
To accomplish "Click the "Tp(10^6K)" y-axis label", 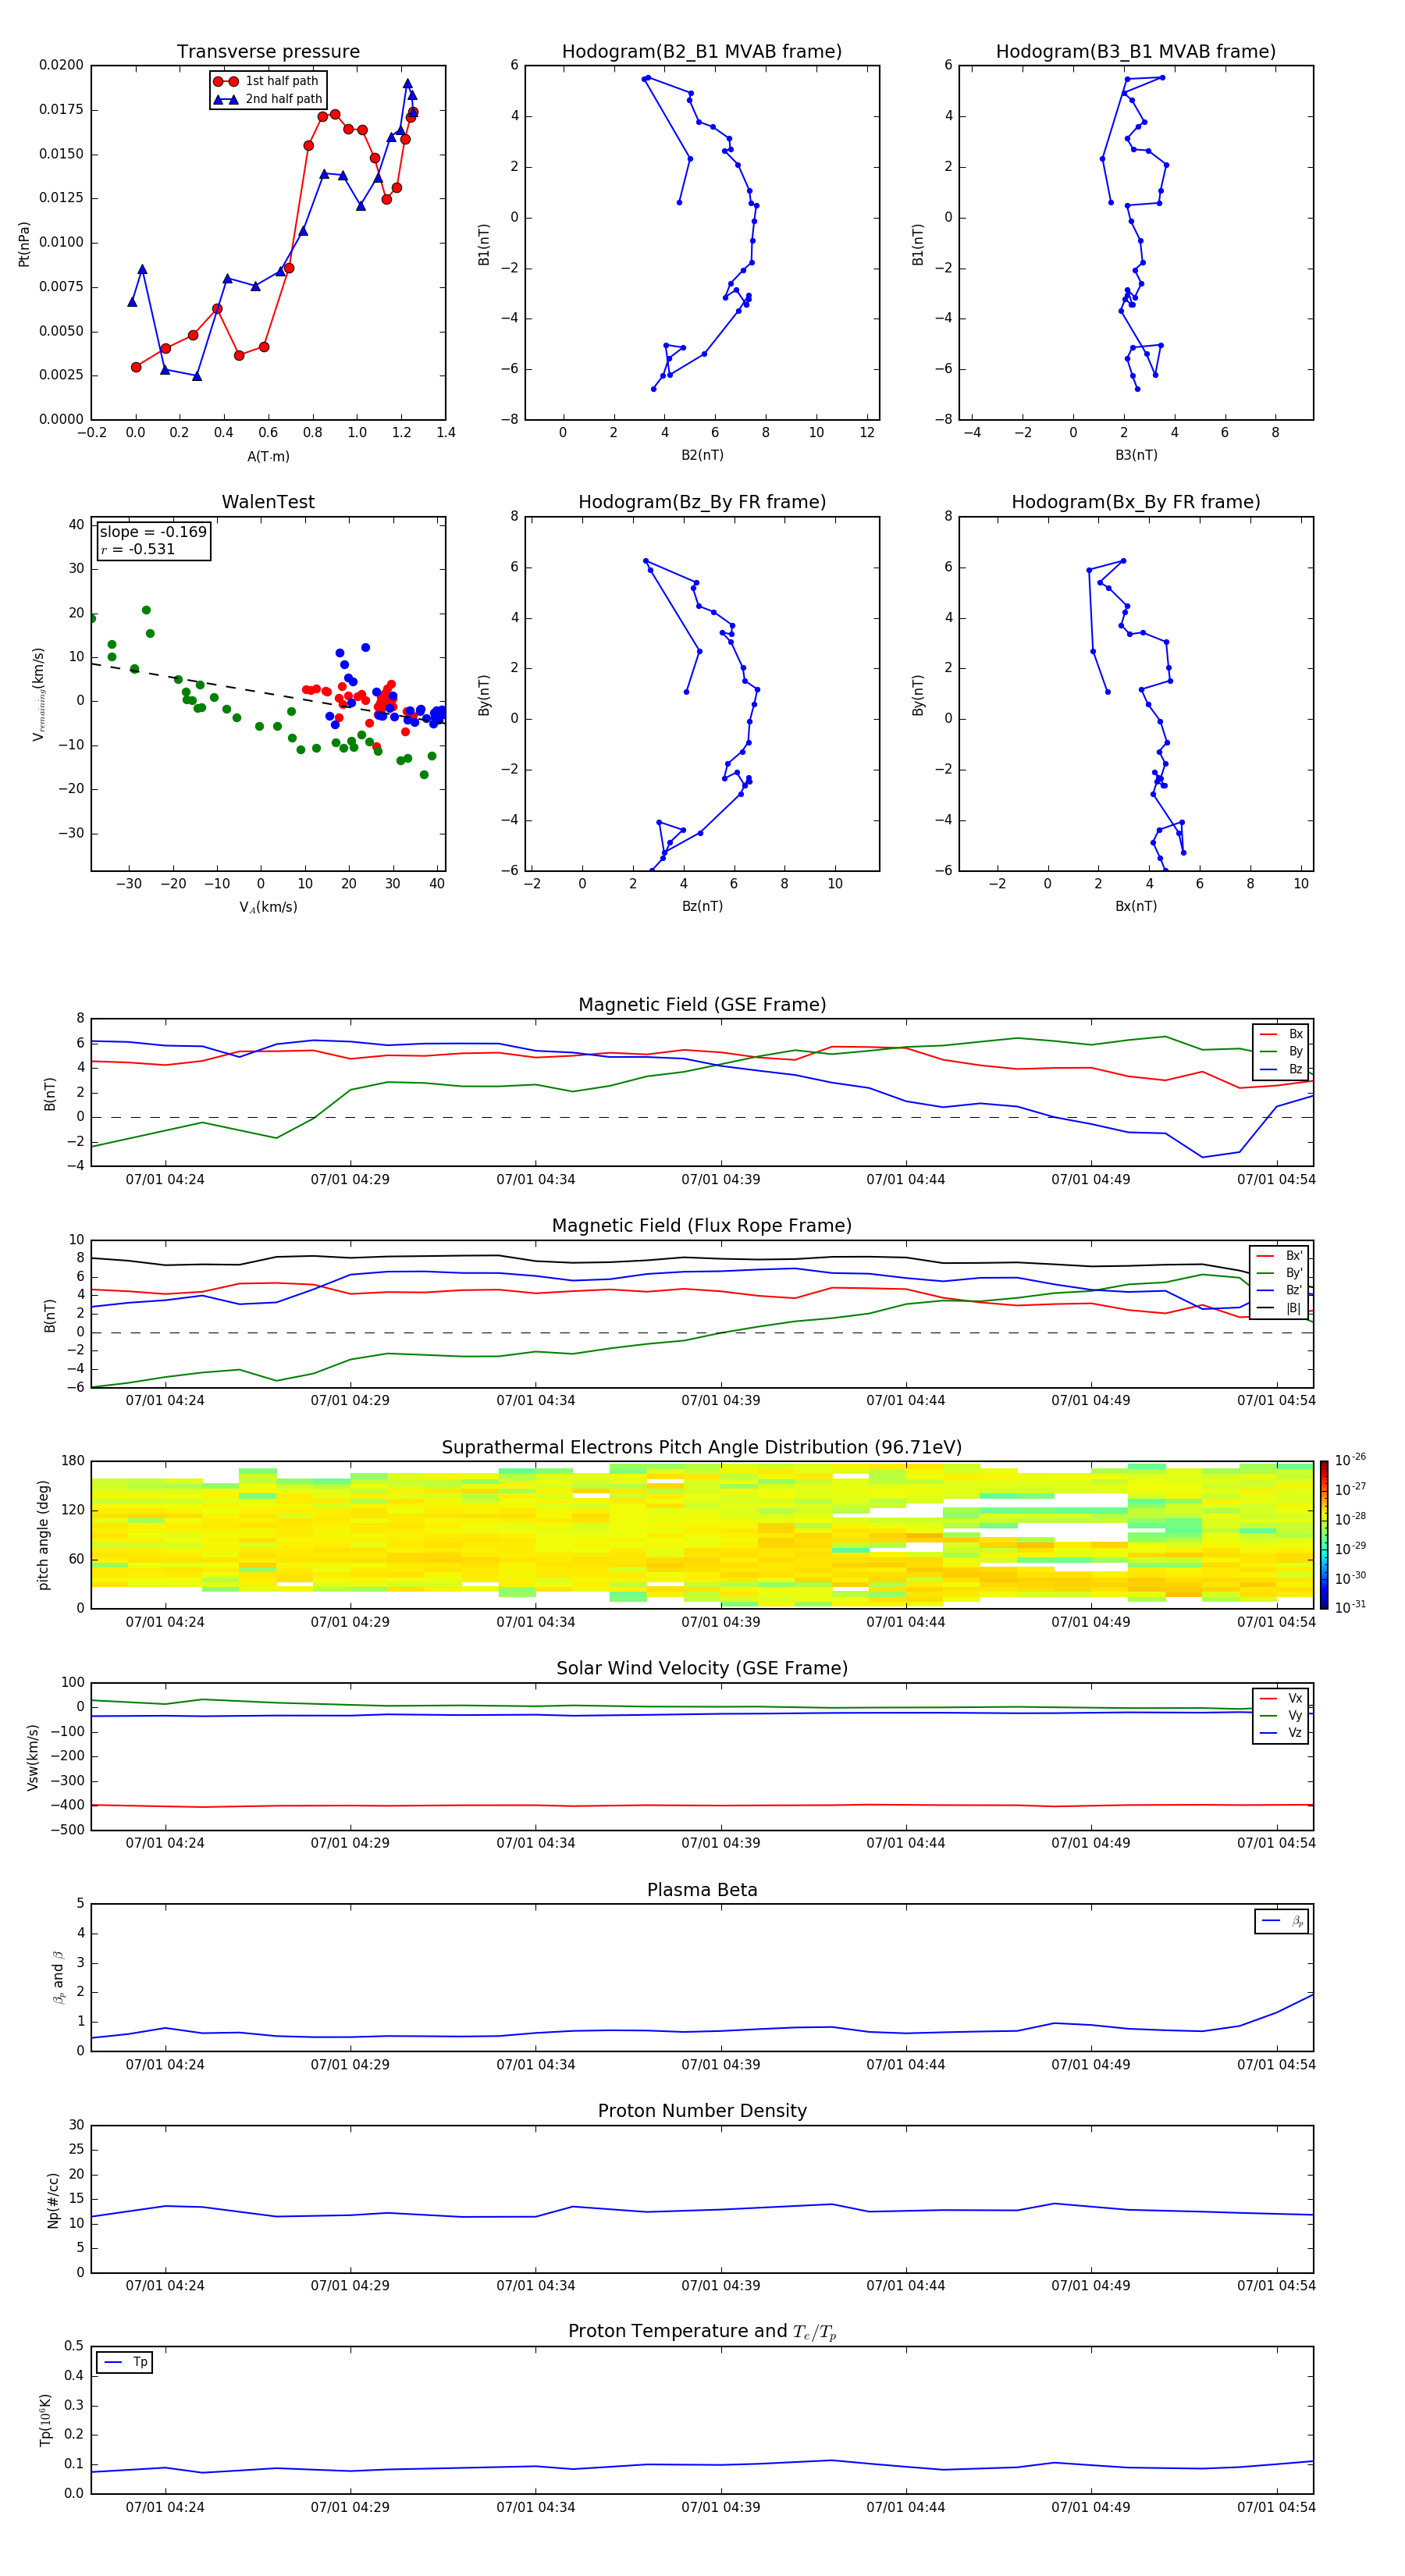I will tap(45, 2420).
